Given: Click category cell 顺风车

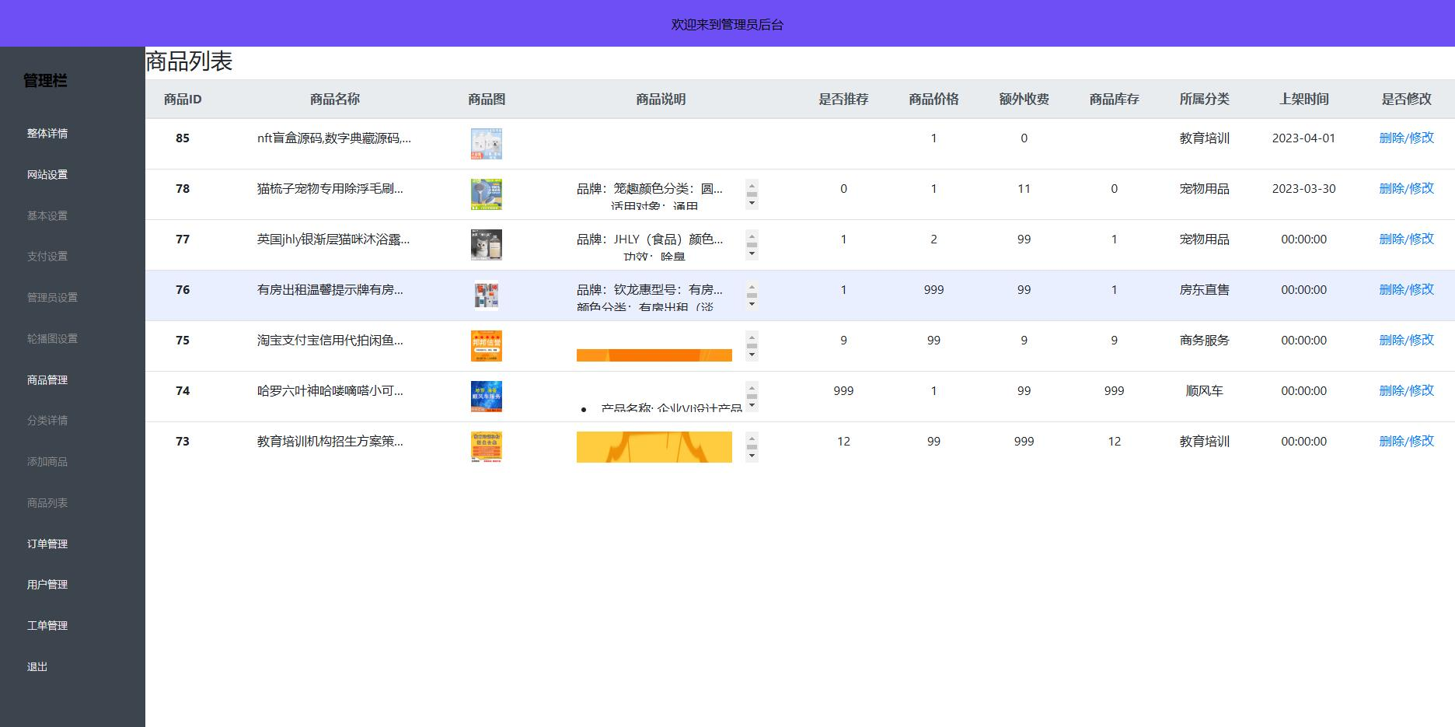Looking at the screenshot, I should 1204,391.
